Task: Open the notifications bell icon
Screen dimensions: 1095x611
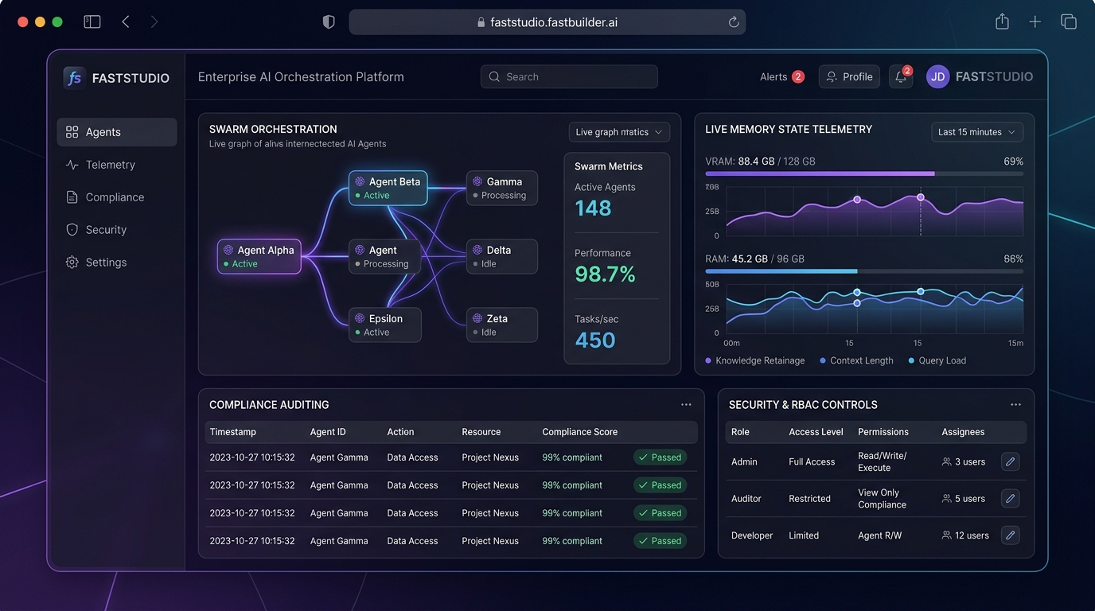Action: click(901, 76)
